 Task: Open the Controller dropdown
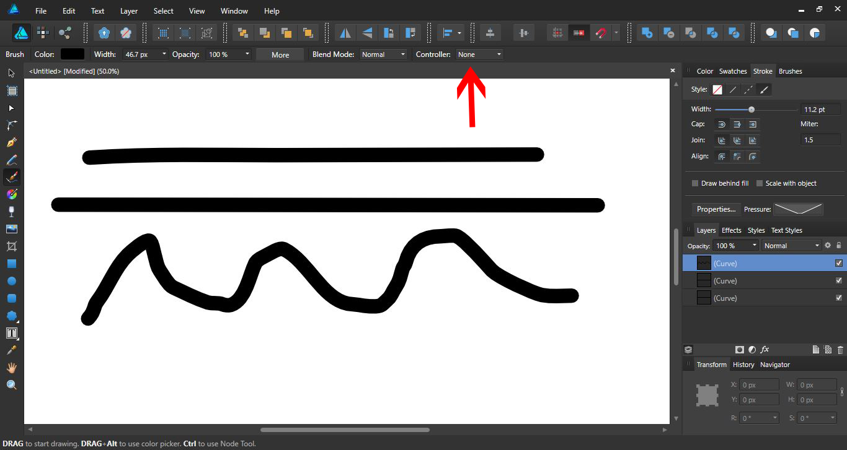479,54
